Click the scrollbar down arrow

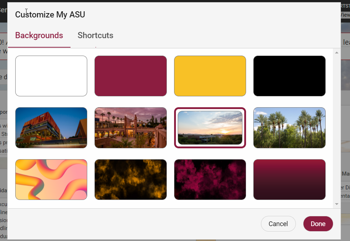coord(337,204)
